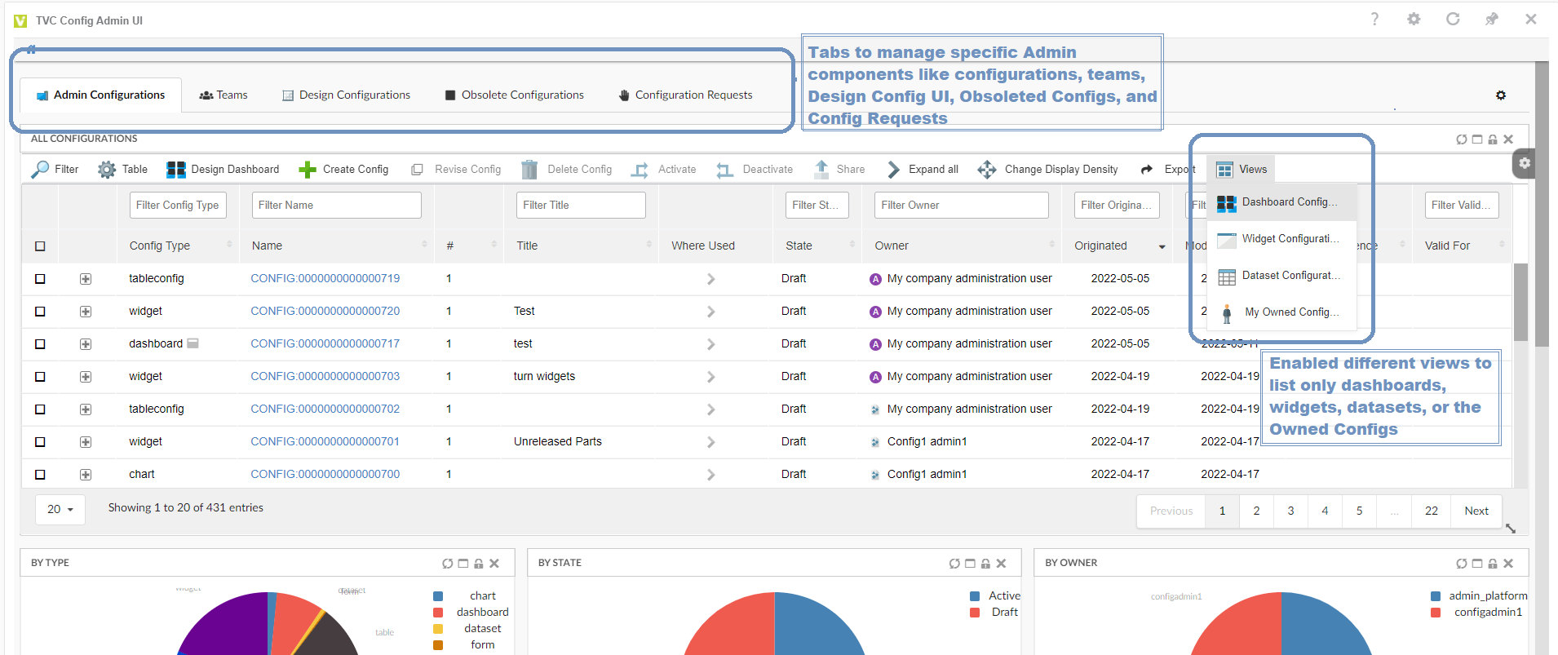Go to the Next page
1558x655 pixels.
click(x=1476, y=511)
